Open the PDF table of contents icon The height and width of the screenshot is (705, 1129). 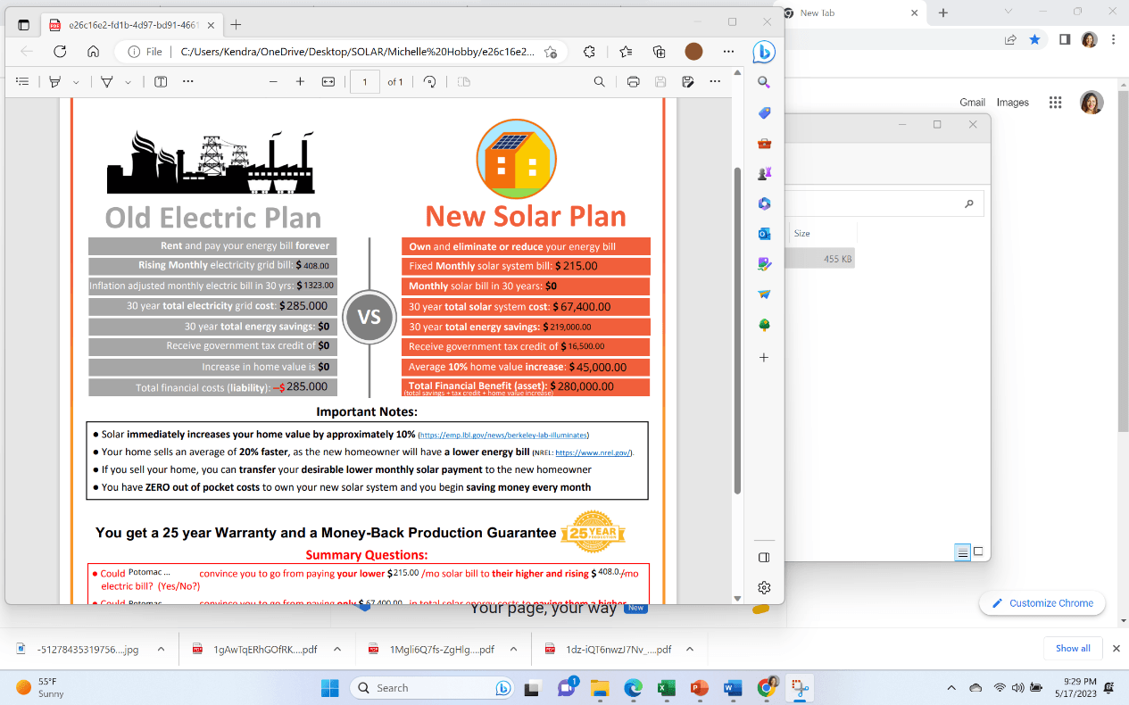(x=22, y=82)
